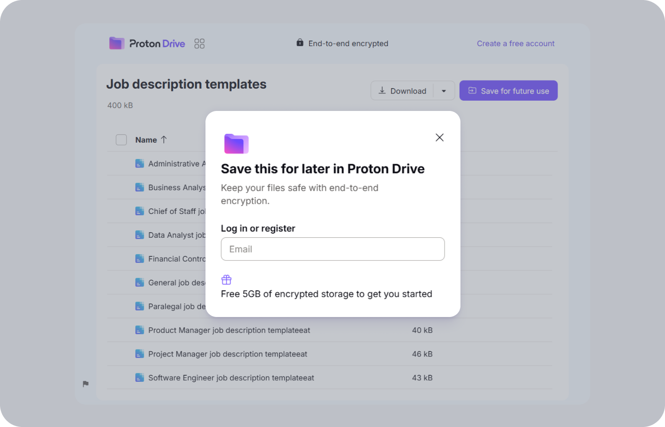This screenshot has height=427, width=665.
Task: Click the report flag icon
Action: (86, 384)
